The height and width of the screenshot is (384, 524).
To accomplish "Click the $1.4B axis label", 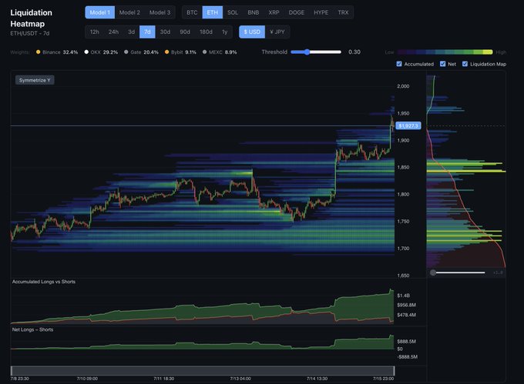I will coord(403,296).
